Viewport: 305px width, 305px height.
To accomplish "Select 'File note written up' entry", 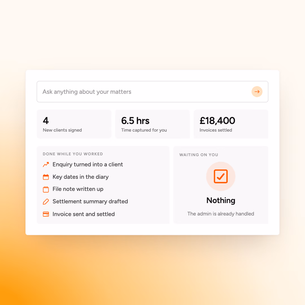I will (x=78, y=189).
